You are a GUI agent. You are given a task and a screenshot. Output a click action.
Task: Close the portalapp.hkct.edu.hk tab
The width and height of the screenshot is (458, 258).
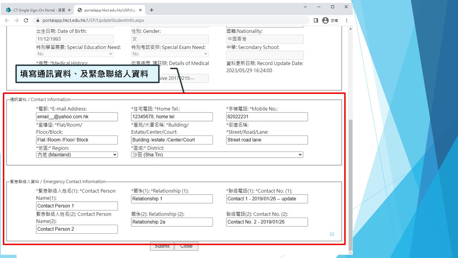(141, 10)
